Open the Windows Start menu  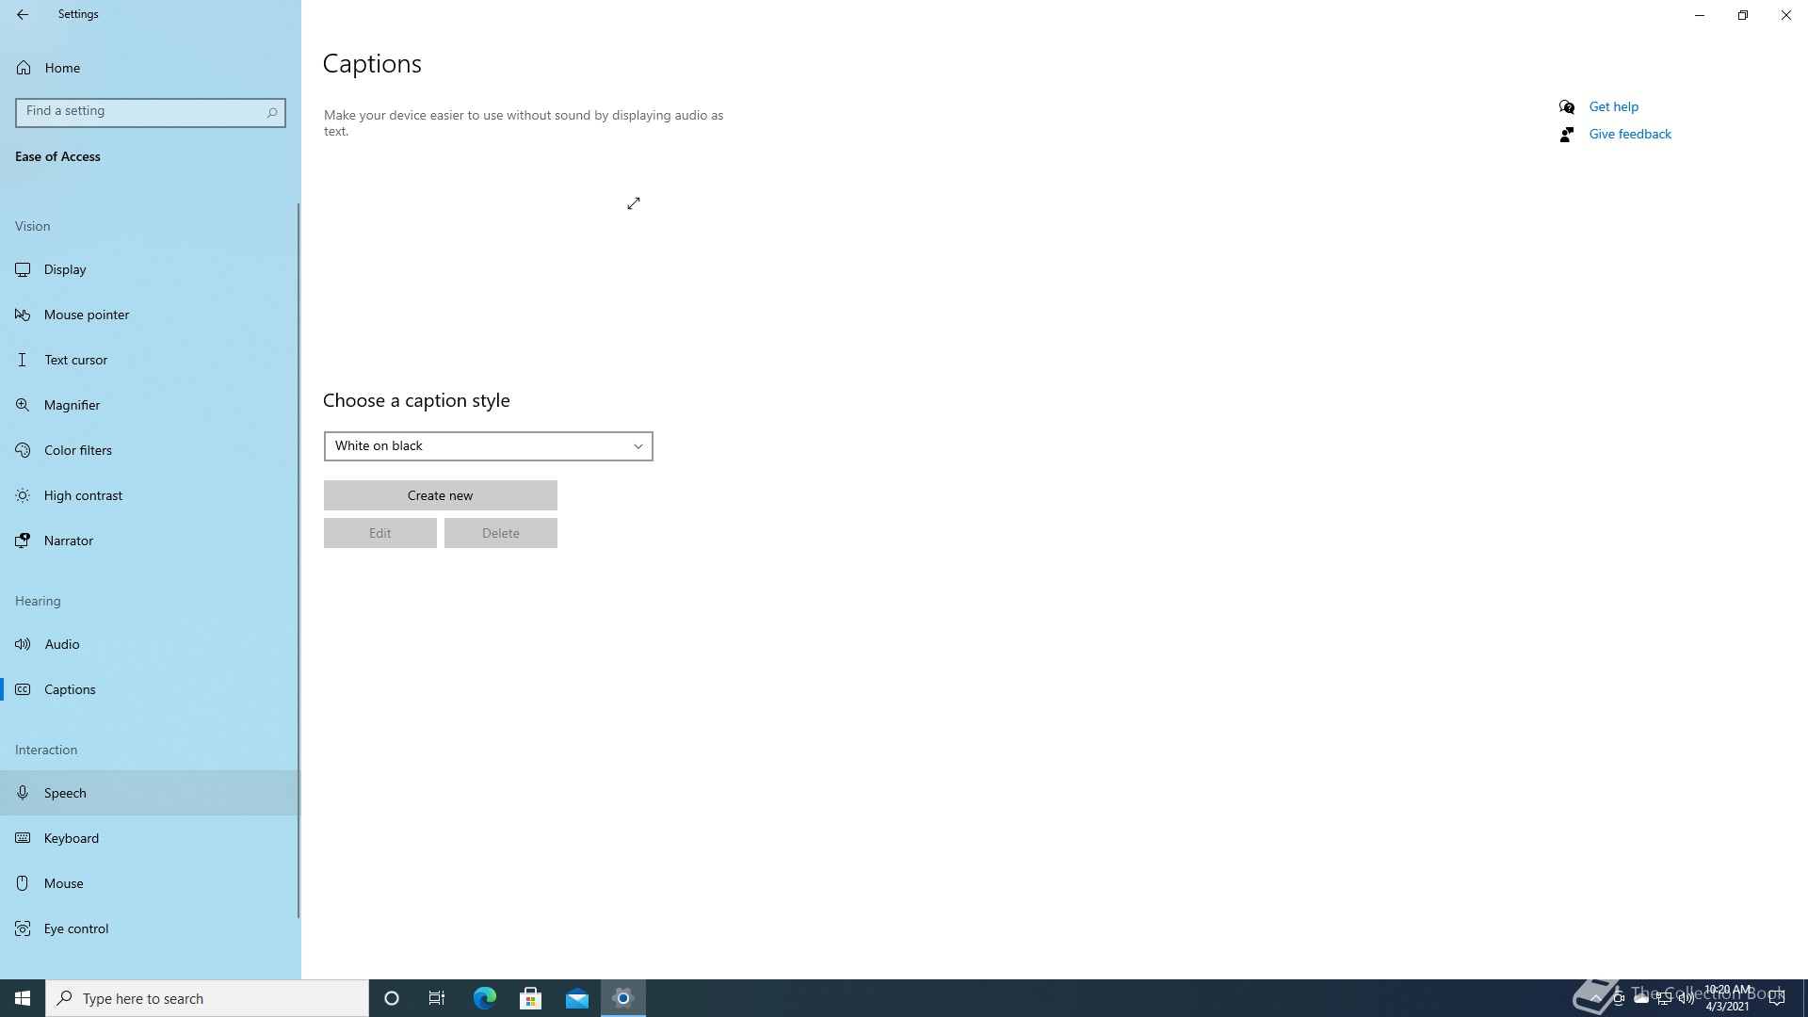23,998
